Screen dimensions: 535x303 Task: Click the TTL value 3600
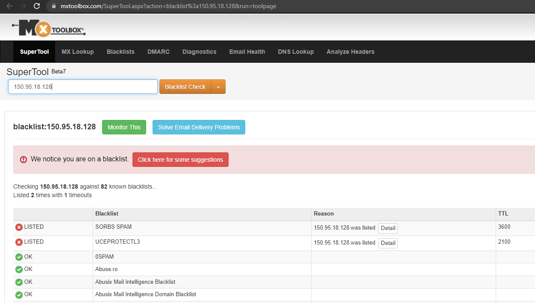click(504, 227)
